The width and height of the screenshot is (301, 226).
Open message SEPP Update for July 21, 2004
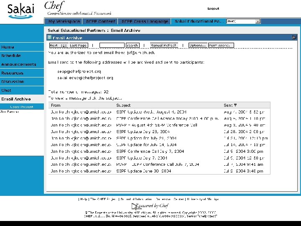coord(146,138)
